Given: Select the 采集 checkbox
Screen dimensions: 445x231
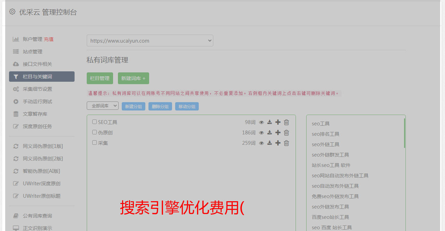Looking at the screenshot, I should pyautogui.click(x=94, y=143).
